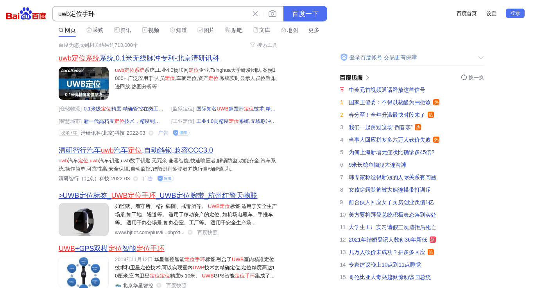Open dropdown arrow after www.hjtiot.com url
This screenshot has width=534, height=288.
coord(190,232)
